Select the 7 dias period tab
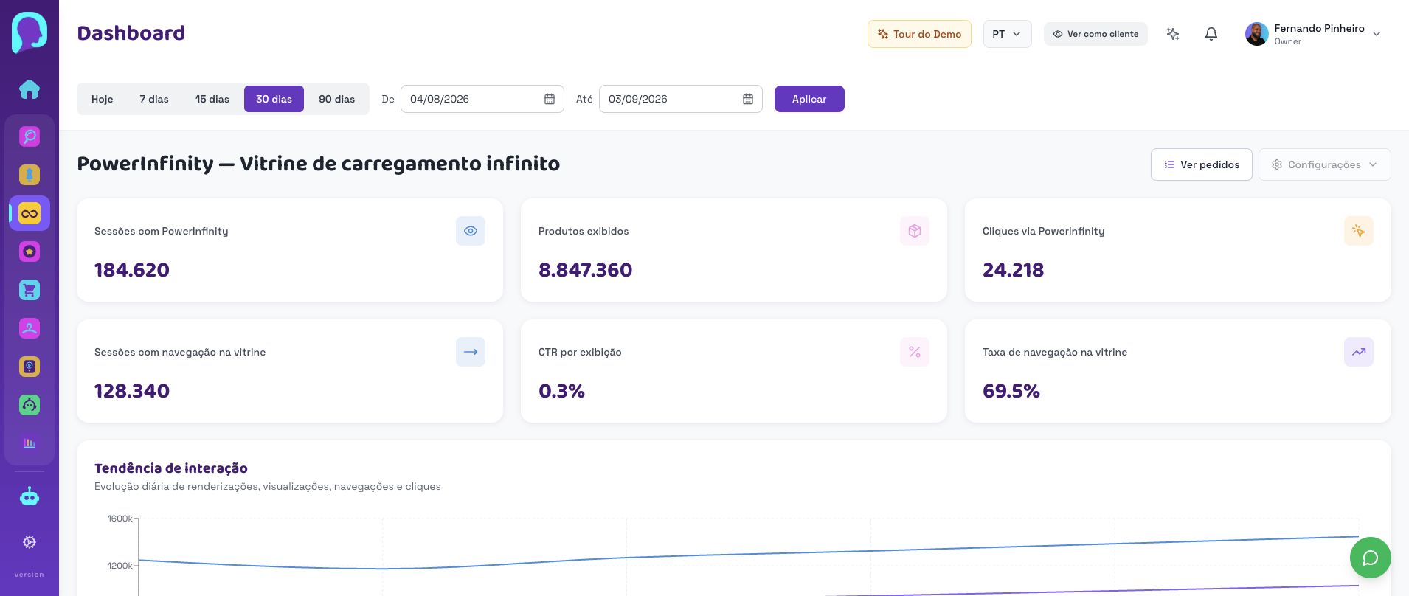The height and width of the screenshot is (596, 1409). 154,99
